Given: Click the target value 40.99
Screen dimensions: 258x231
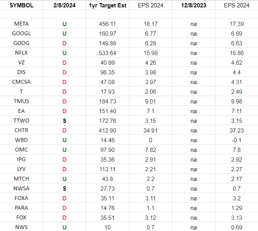Looking at the screenshot, I should [107, 63].
